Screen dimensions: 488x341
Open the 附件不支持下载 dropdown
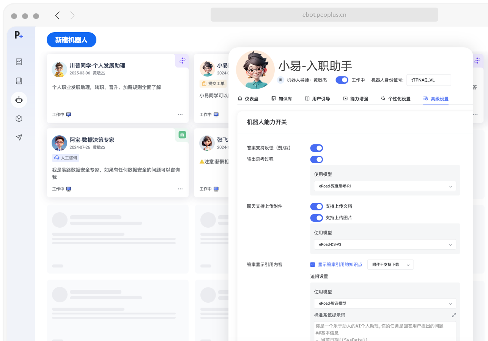pyautogui.click(x=390, y=264)
